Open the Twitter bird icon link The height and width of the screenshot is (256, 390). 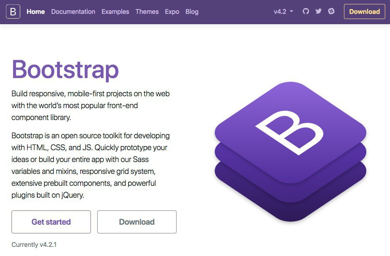pyautogui.click(x=318, y=11)
